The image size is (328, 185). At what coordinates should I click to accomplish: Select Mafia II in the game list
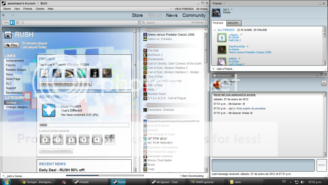[152, 90]
